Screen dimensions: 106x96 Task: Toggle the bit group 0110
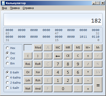pyautogui.click(x=95, y=37)
